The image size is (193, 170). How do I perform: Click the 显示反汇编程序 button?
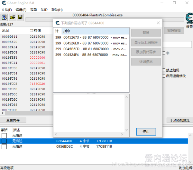146,42
